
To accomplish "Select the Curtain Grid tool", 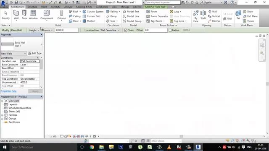I will [92, 16].
